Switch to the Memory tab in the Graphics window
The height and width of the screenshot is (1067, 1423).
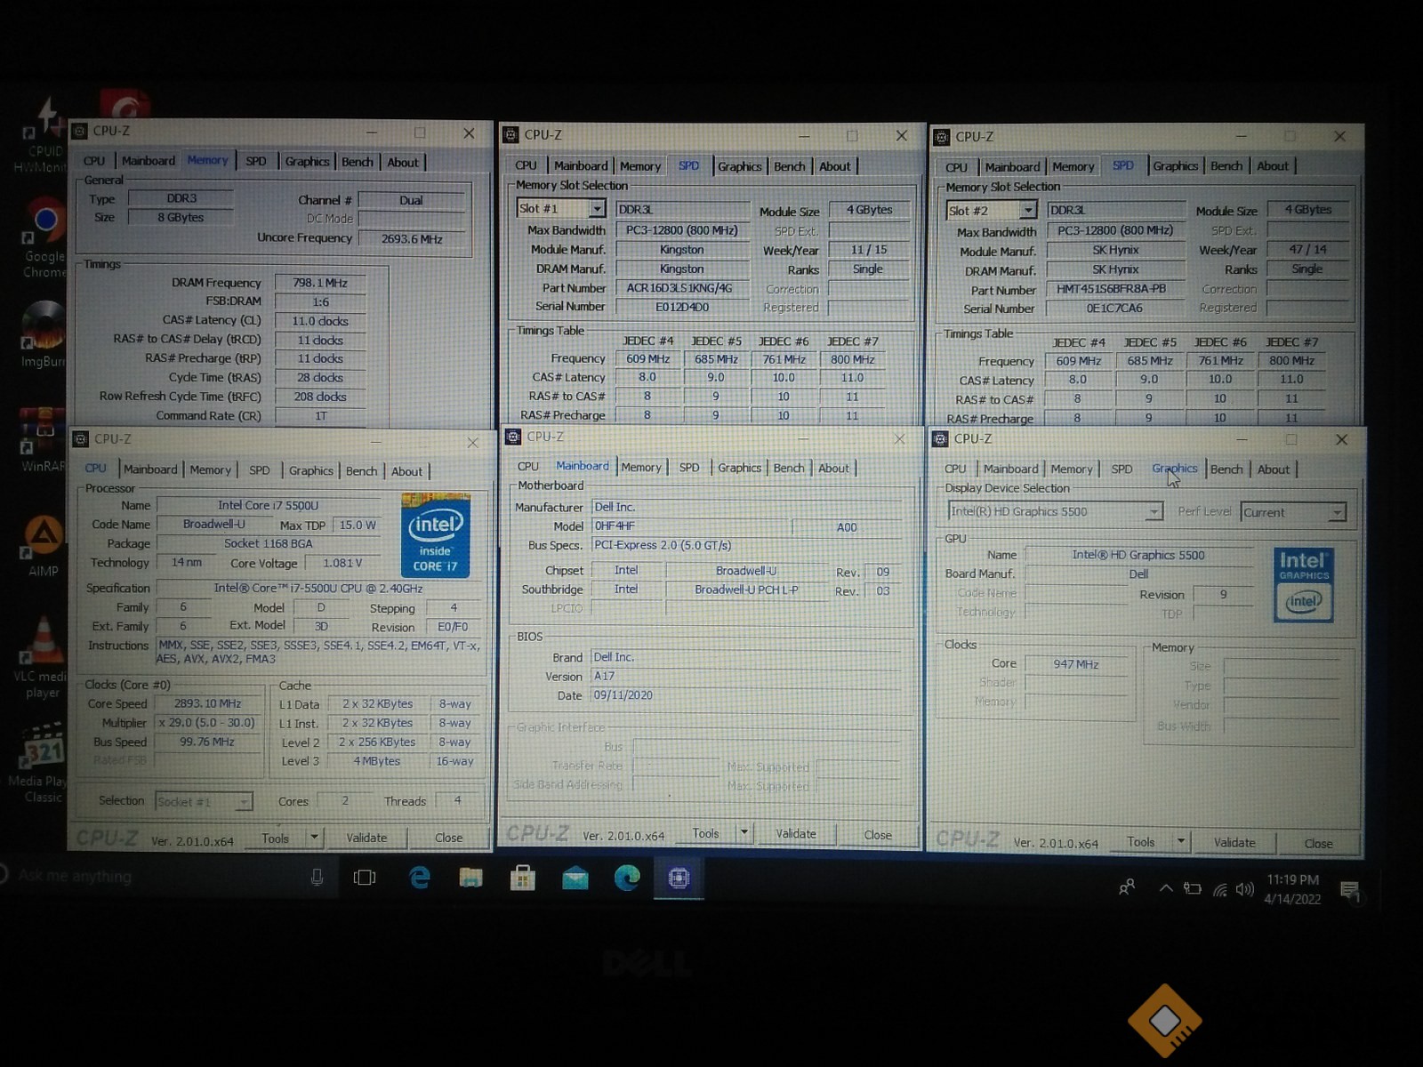coord(1072,469)
